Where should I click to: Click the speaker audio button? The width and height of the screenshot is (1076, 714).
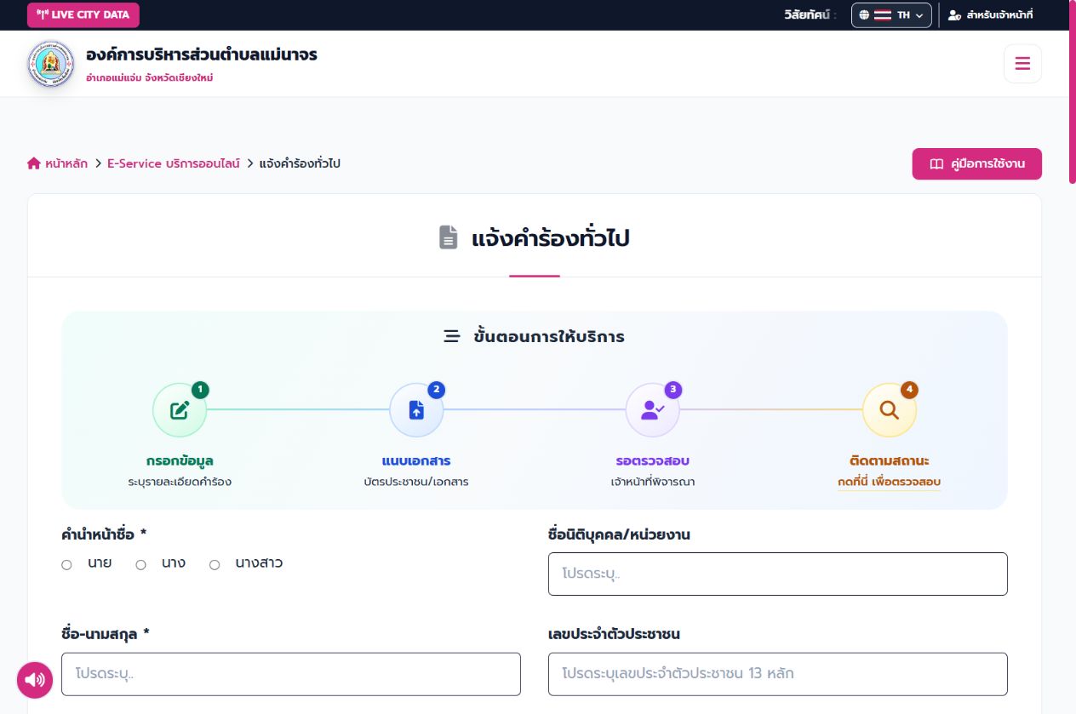coord(35,679)
